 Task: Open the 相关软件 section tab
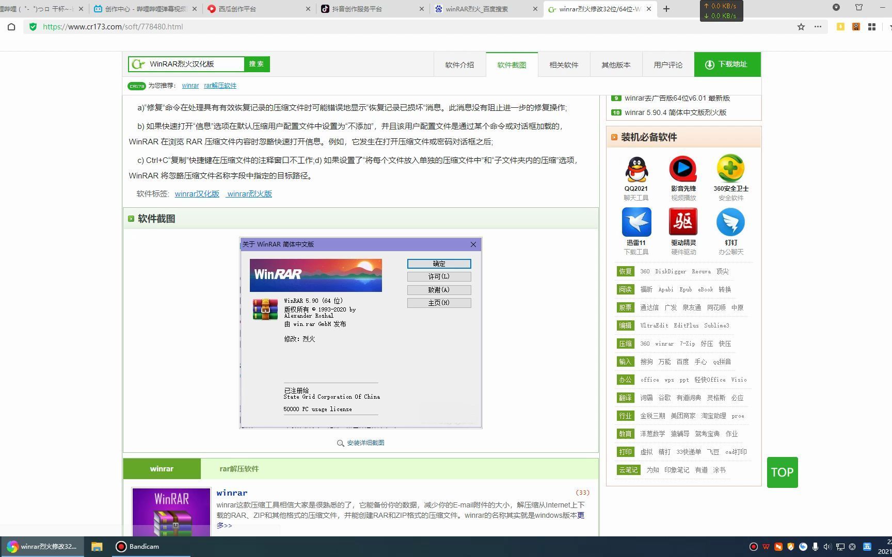[x=564, y=65]
